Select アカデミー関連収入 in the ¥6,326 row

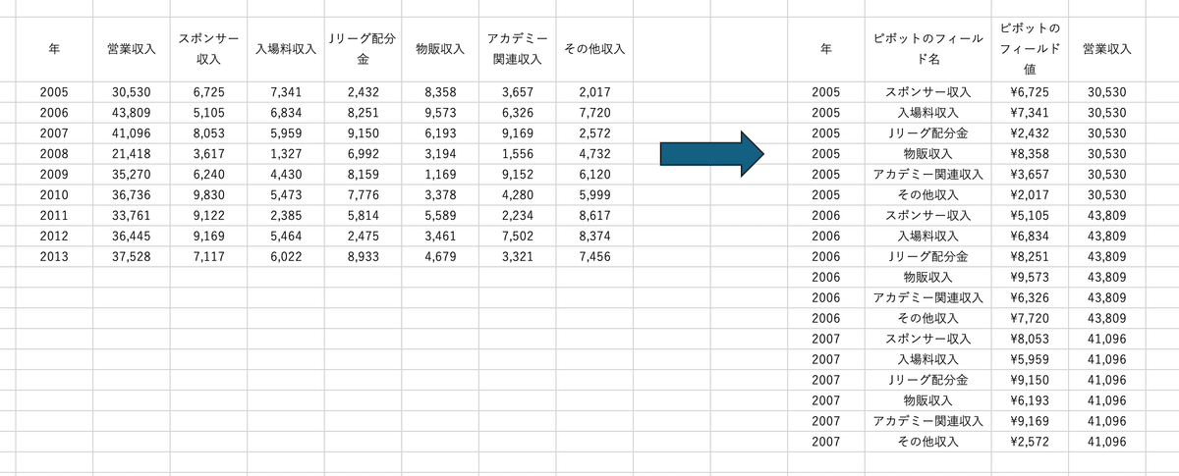927,297
